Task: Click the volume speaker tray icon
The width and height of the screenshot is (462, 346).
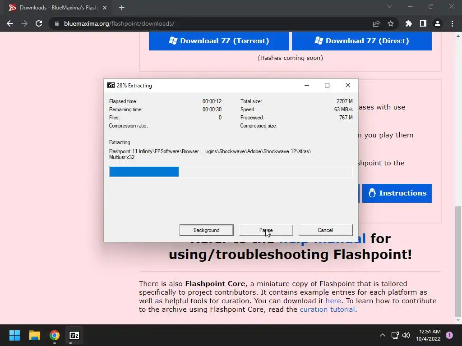Action: tap(406, 335)
